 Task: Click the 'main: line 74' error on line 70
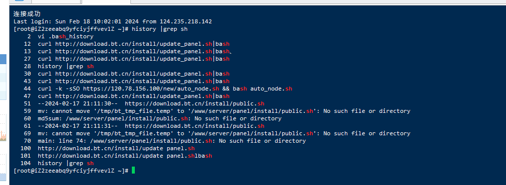172,141
